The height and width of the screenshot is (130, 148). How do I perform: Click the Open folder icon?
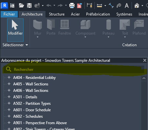[21, 5]
